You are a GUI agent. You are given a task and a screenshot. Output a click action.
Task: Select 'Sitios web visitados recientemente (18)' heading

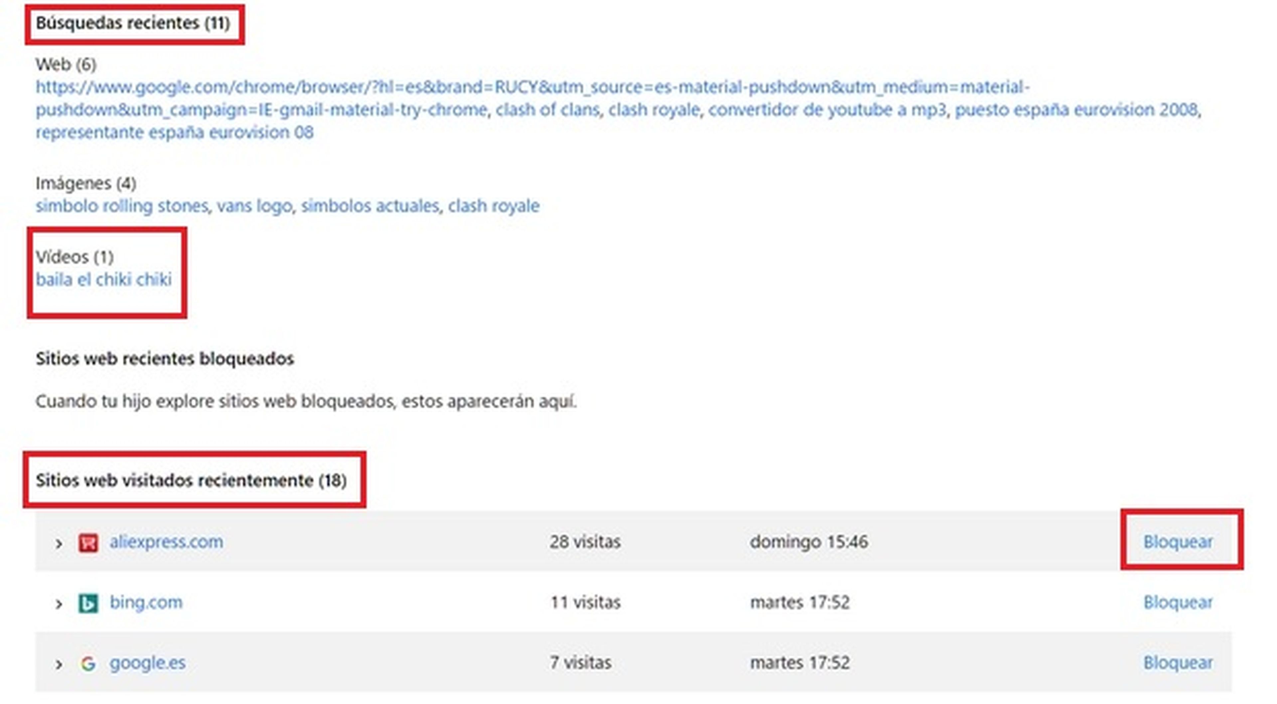pos(191,480)
